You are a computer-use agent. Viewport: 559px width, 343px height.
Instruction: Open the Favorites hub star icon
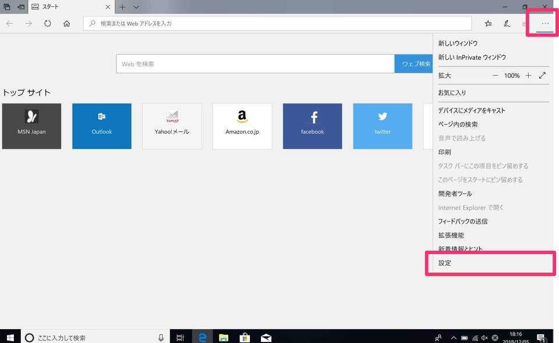(488, 23)
